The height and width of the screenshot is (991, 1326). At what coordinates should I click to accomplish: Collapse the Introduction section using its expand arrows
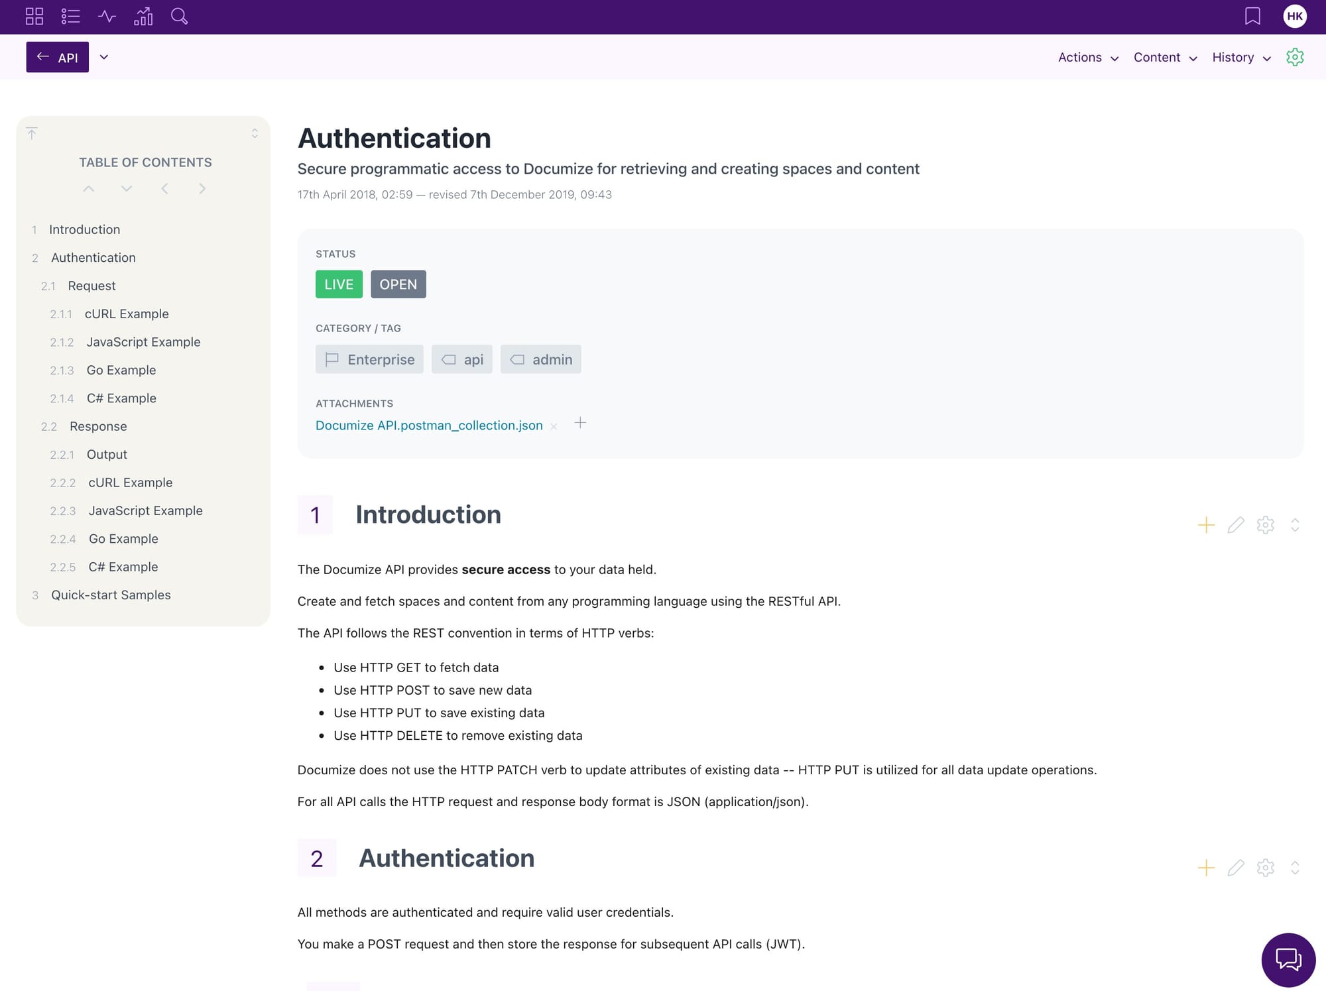1294,525
